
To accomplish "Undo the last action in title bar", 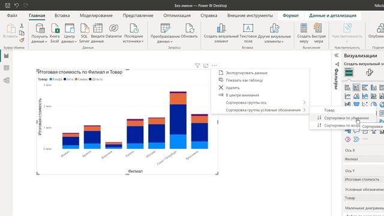I will tap(16, 5).
